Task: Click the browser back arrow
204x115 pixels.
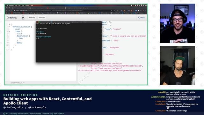Action: pos(7,11)
